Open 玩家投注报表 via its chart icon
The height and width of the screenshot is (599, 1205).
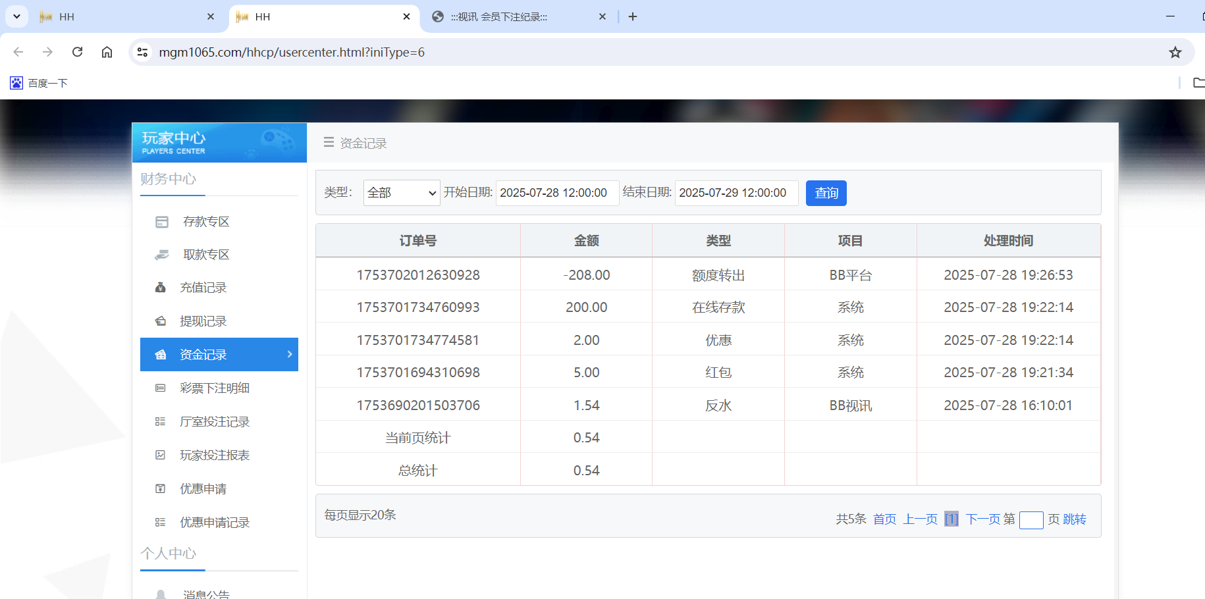161,455
